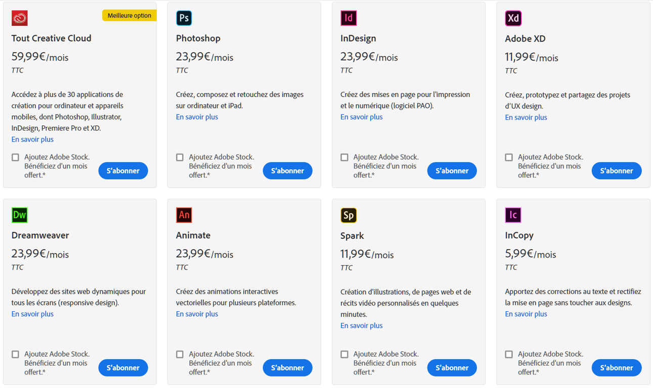Subscribe to the Tout Creative Cloud plan
Image resolution: width=653 pixels, height=388 pixels.
(x=123, y=171)
